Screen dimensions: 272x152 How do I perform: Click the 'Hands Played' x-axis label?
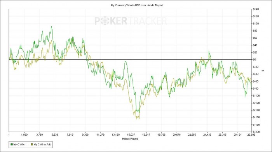coord(130,139)
